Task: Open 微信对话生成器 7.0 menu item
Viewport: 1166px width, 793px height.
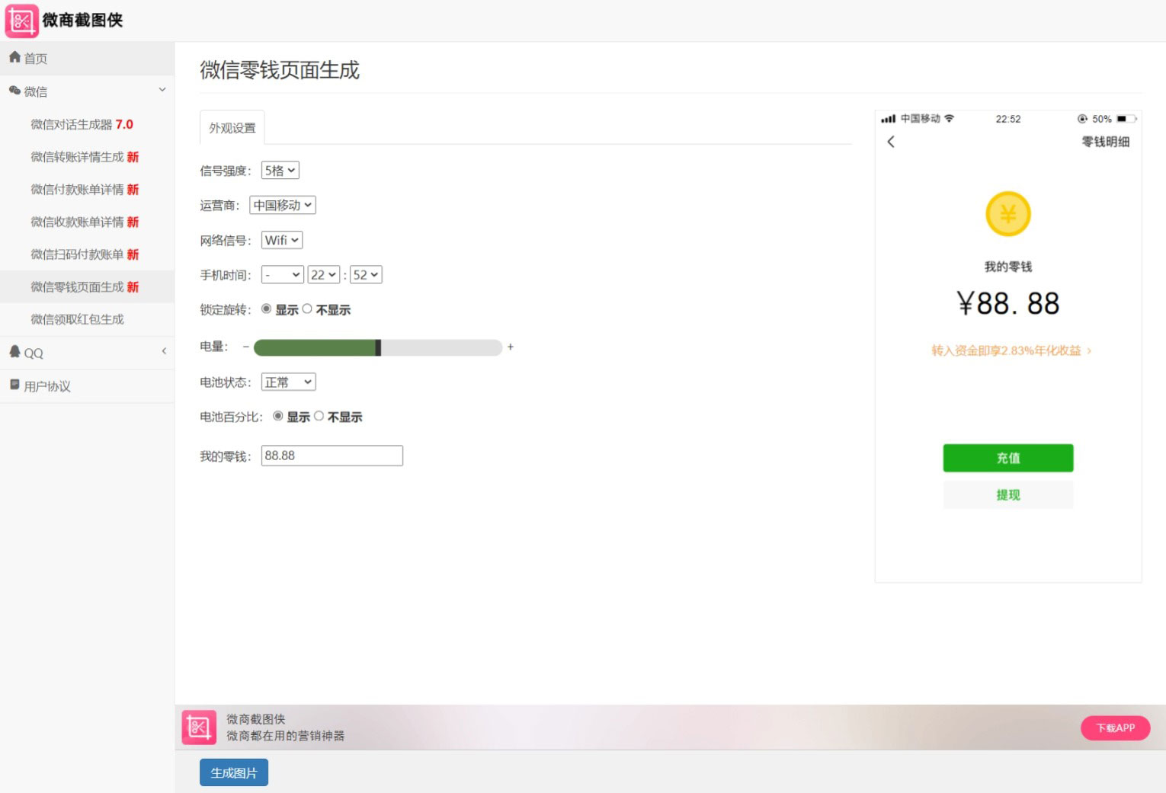Action: (87, 124)
